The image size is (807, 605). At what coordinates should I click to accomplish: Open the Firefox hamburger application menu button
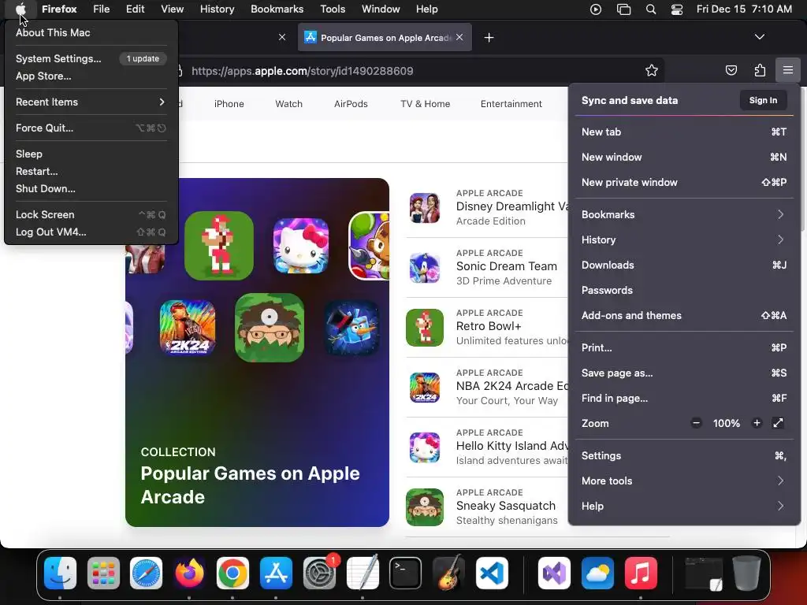tap(787, 70)
